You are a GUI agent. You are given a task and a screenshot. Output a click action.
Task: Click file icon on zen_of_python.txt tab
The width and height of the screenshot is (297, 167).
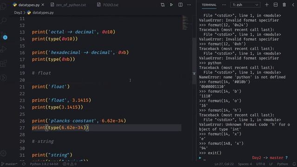coord(52,5)
